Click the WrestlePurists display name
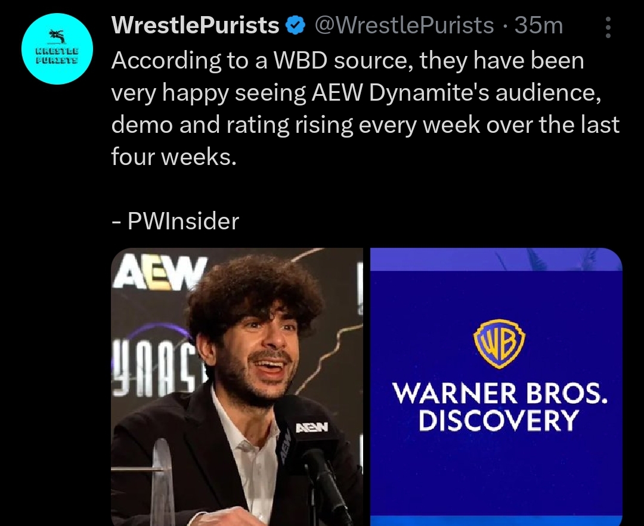Viewport: 644px width, 526px height. tap(196, 26)
